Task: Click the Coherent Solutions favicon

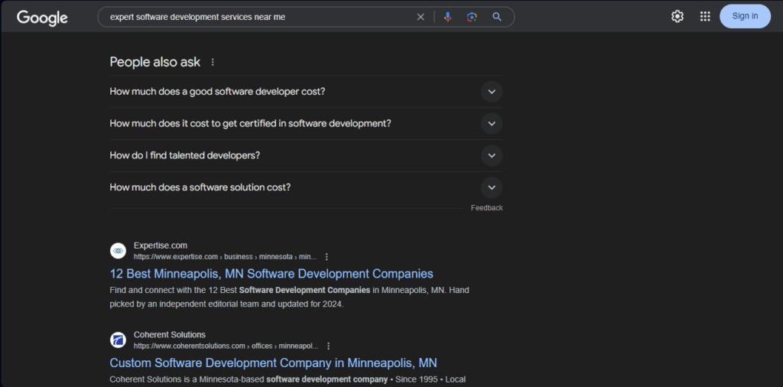Action: (x=118, y=340)
